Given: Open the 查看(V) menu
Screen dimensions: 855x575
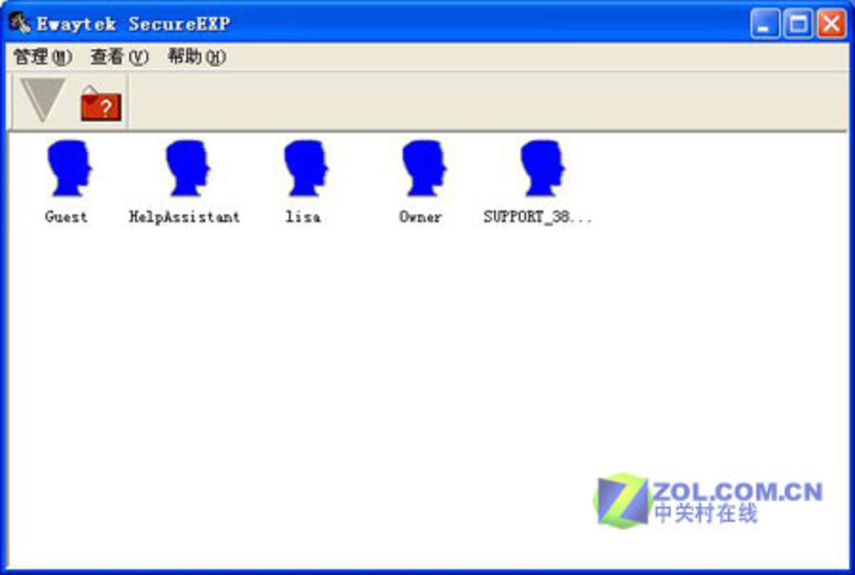Looking at the screenshot, I should coord(120,57).
